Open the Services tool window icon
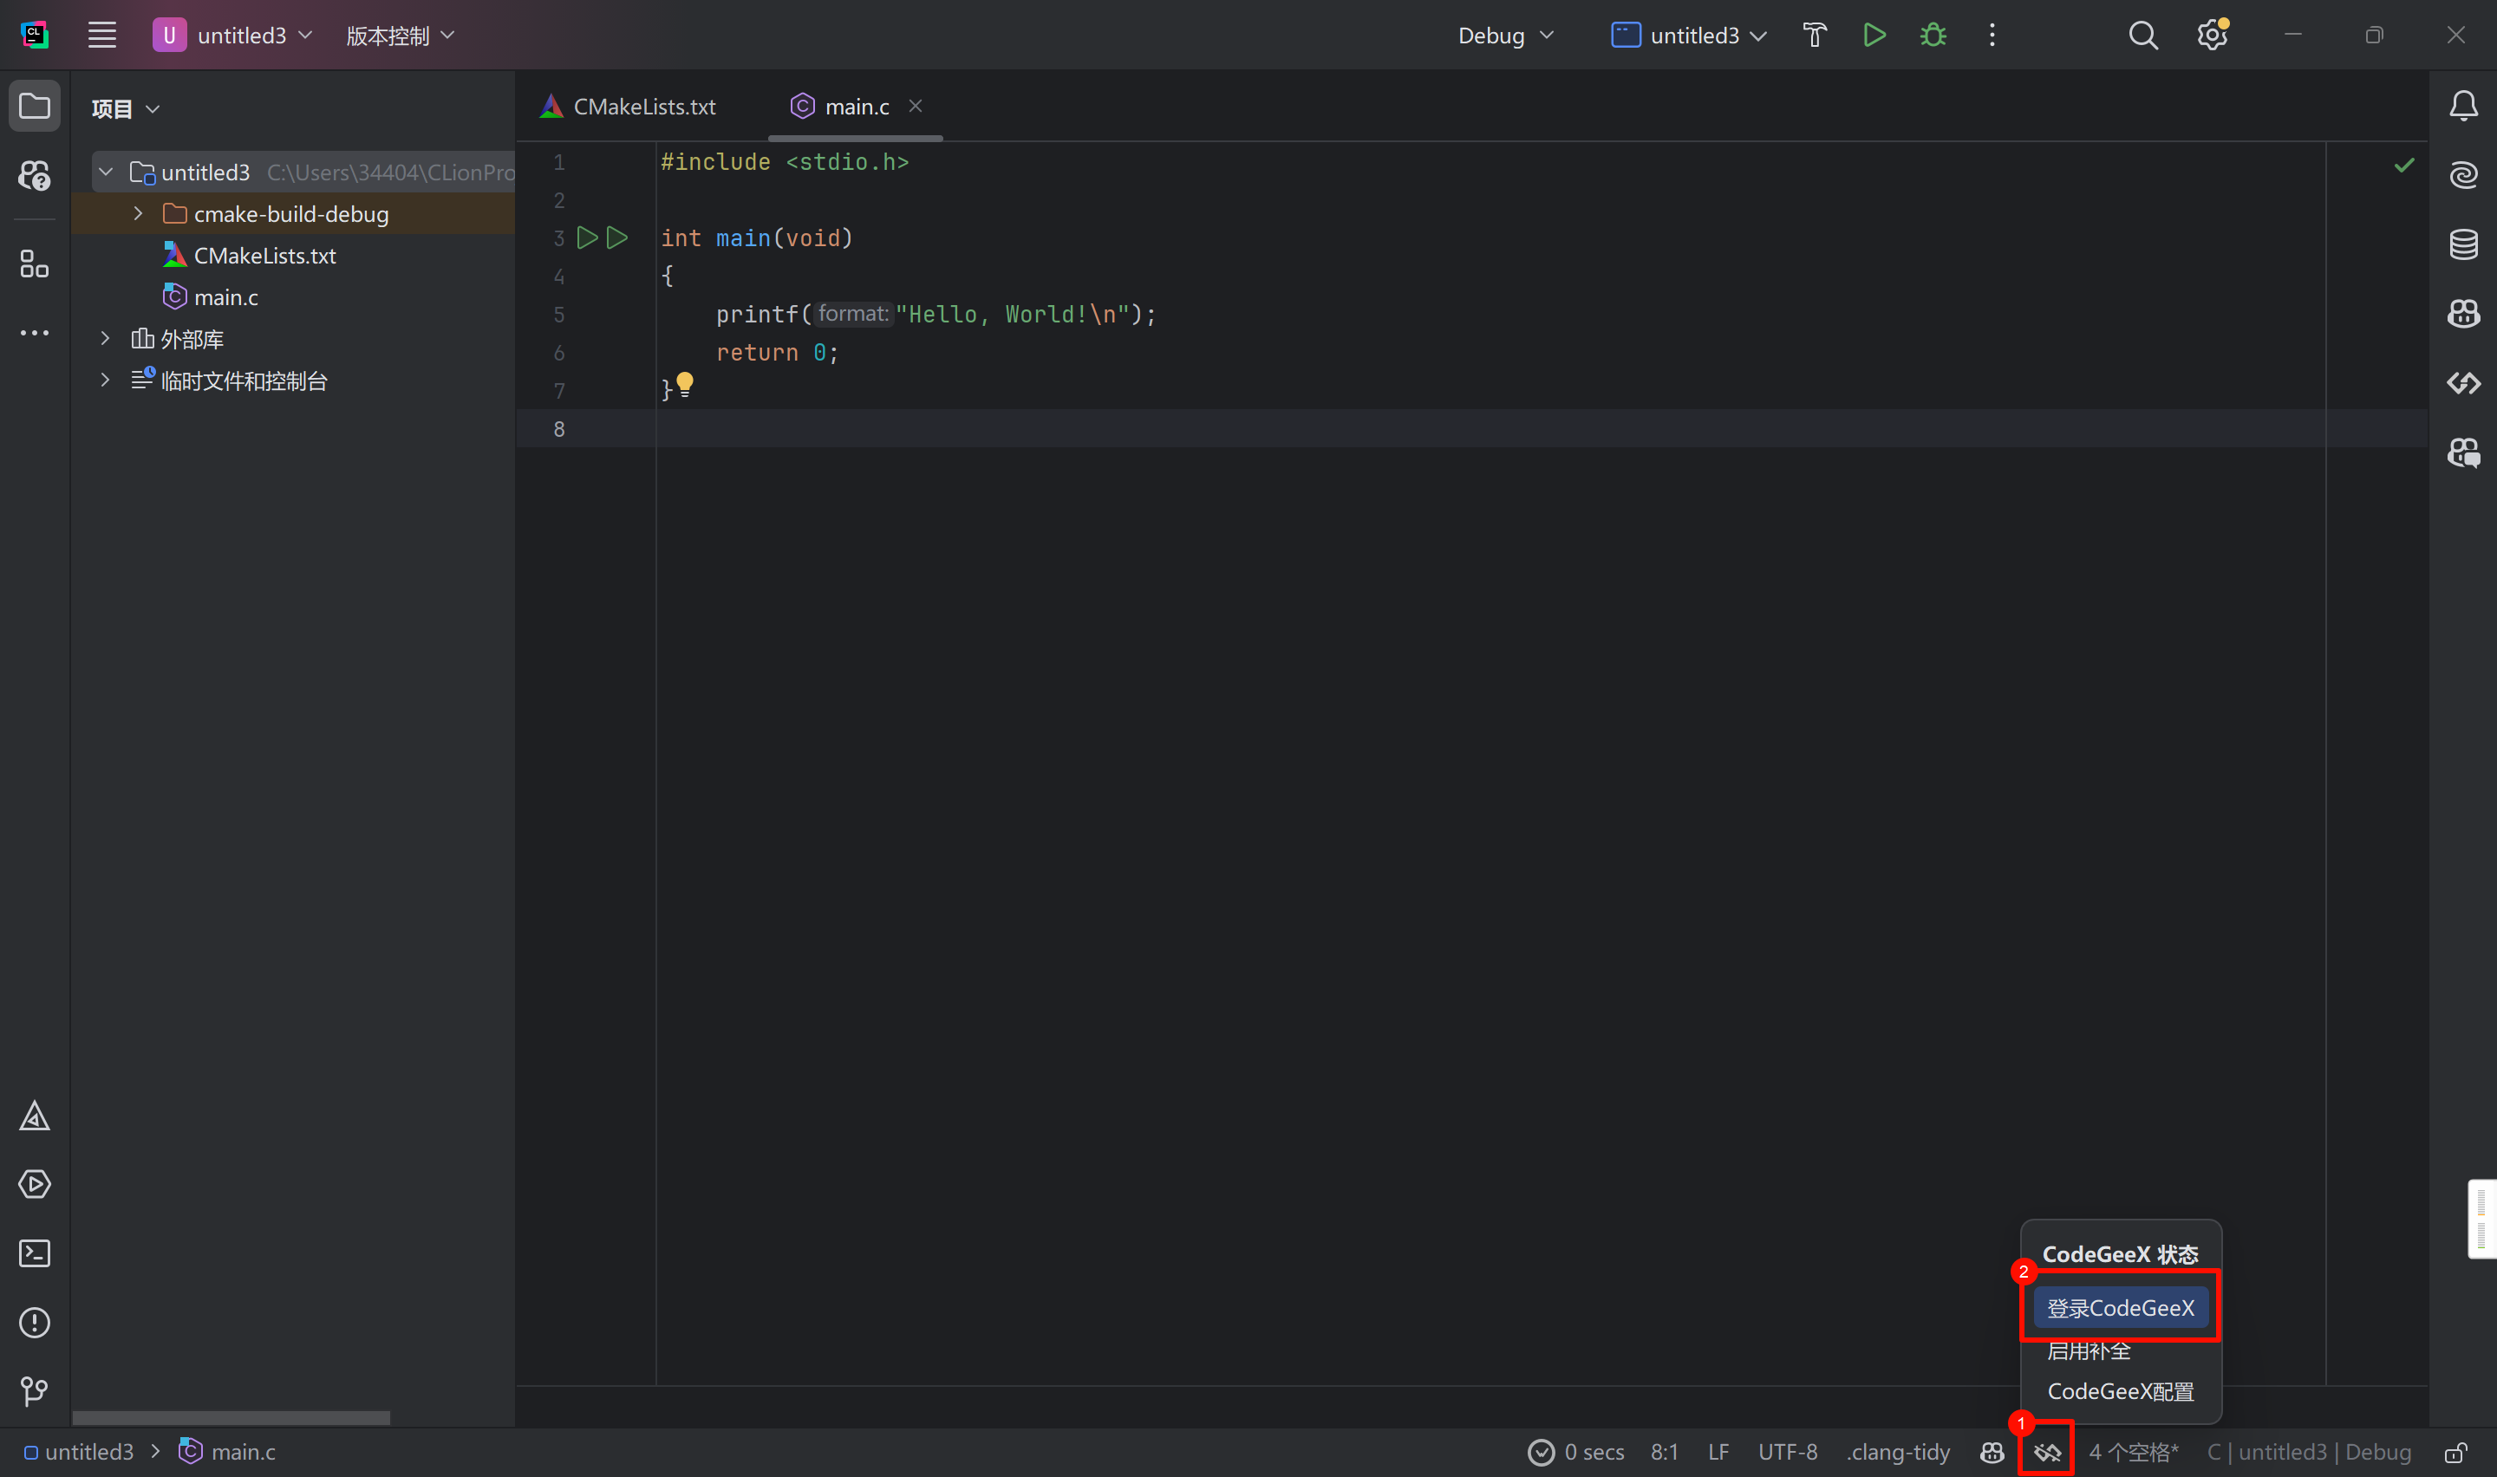The image size is (2497, 1477). [35, 1184]
